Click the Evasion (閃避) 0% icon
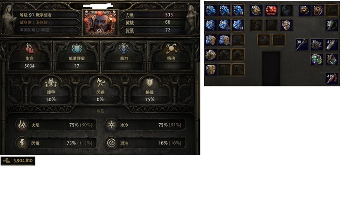This screenshot has height=204, width=363. click(x=101, y=83)
